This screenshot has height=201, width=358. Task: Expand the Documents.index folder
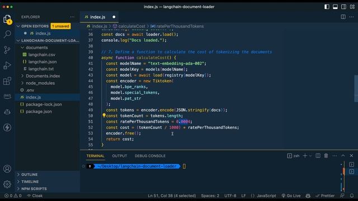tap(43, 76)
